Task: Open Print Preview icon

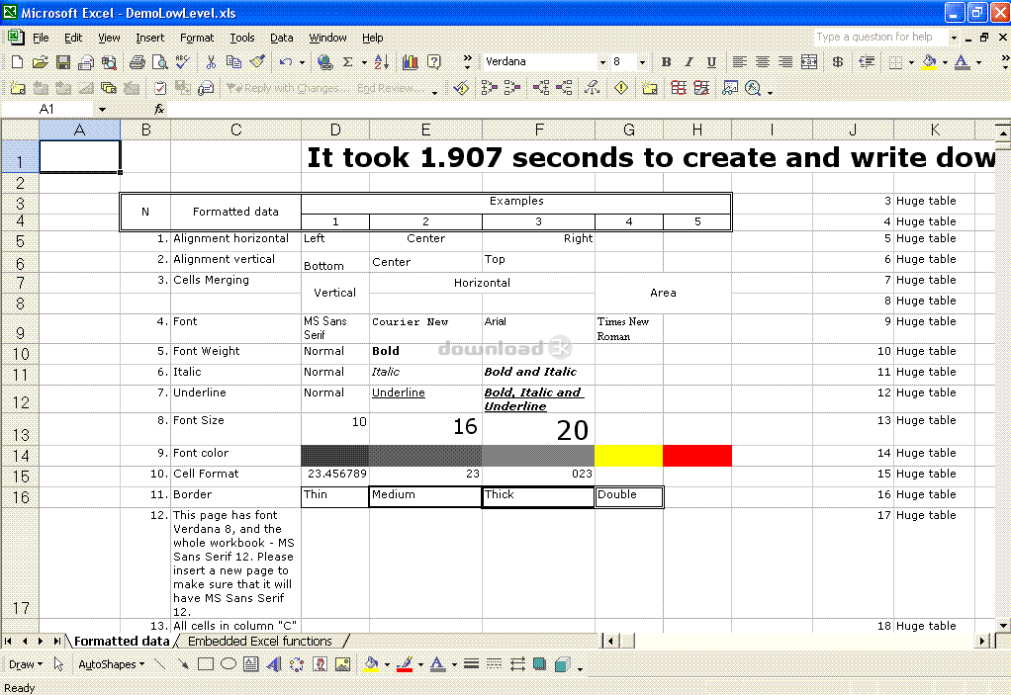Action: (159, 62)
